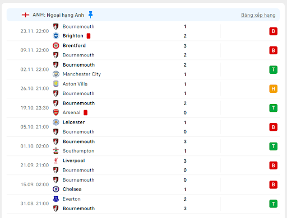Open the 19.10. Bournemouth vs Arsenal match row

tap(143, 108)
